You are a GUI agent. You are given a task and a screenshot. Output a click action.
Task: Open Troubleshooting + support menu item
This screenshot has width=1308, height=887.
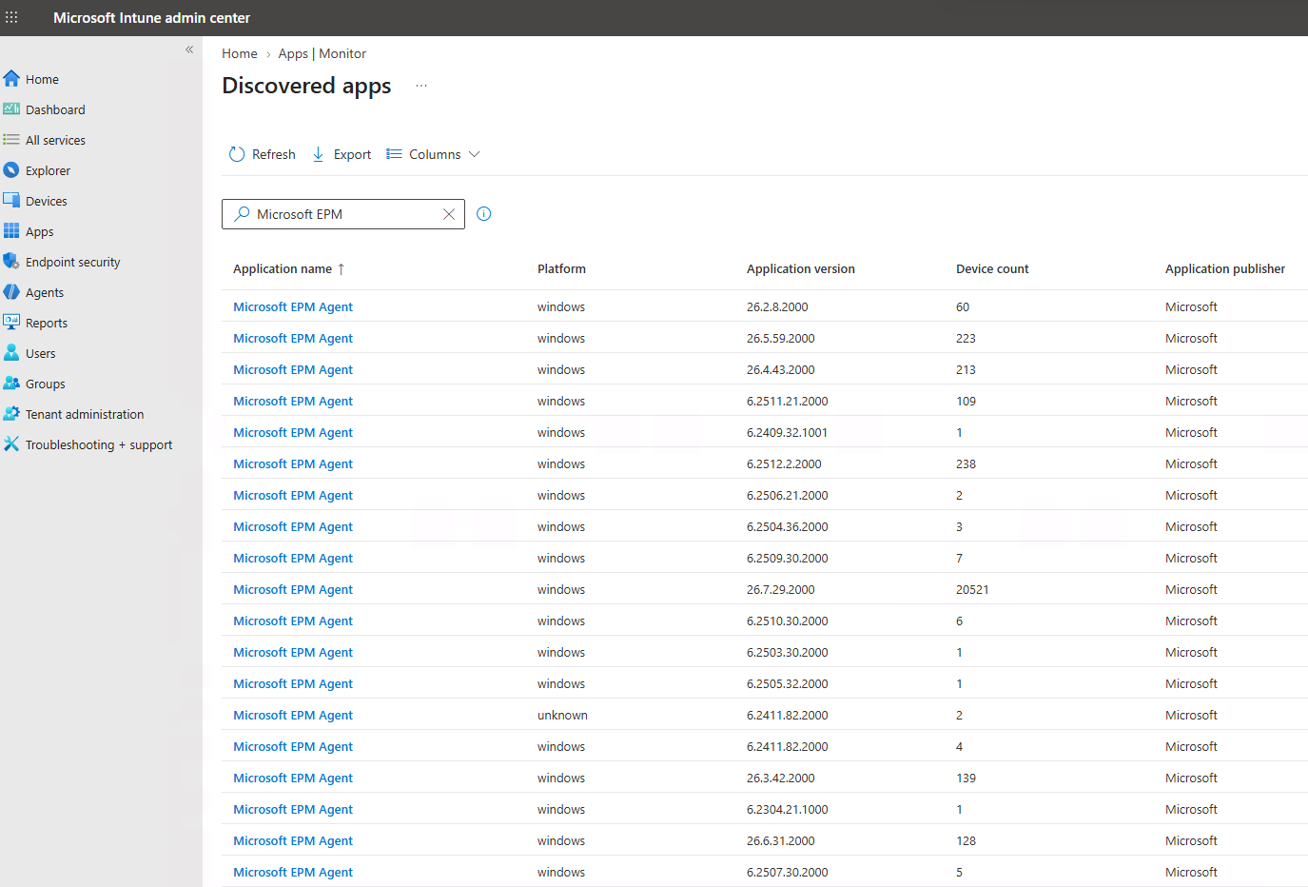pyautogui.click(x=99, y=445)
